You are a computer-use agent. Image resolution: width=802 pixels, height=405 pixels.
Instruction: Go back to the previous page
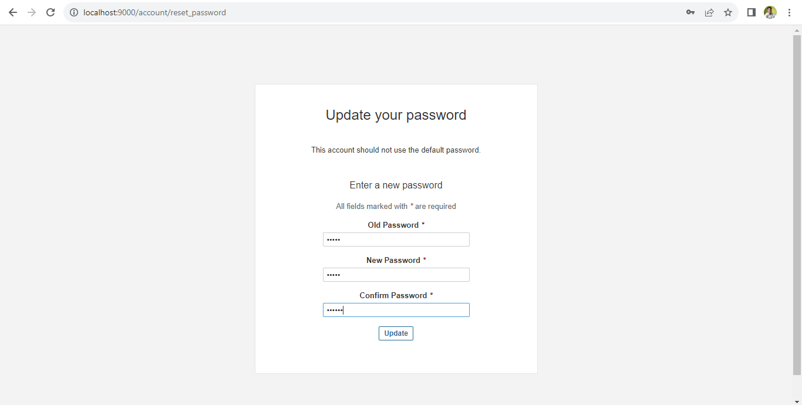[x=13, y=12]
